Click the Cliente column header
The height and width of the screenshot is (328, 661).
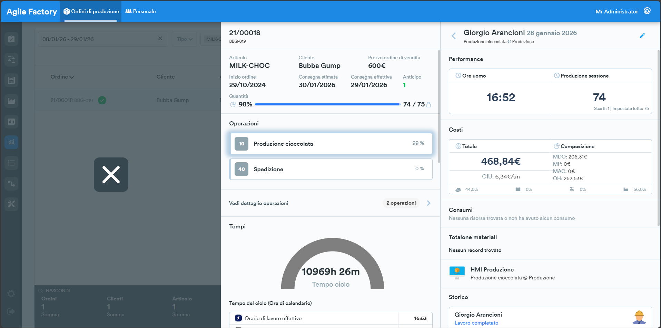pos(166,77)
